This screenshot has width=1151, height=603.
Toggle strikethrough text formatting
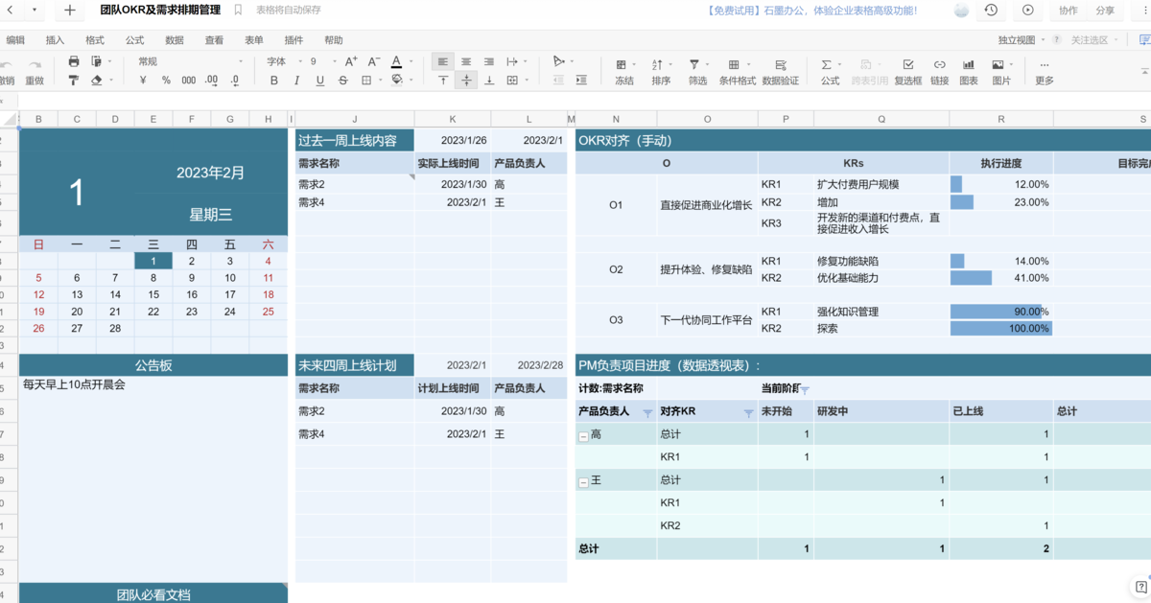342,81
